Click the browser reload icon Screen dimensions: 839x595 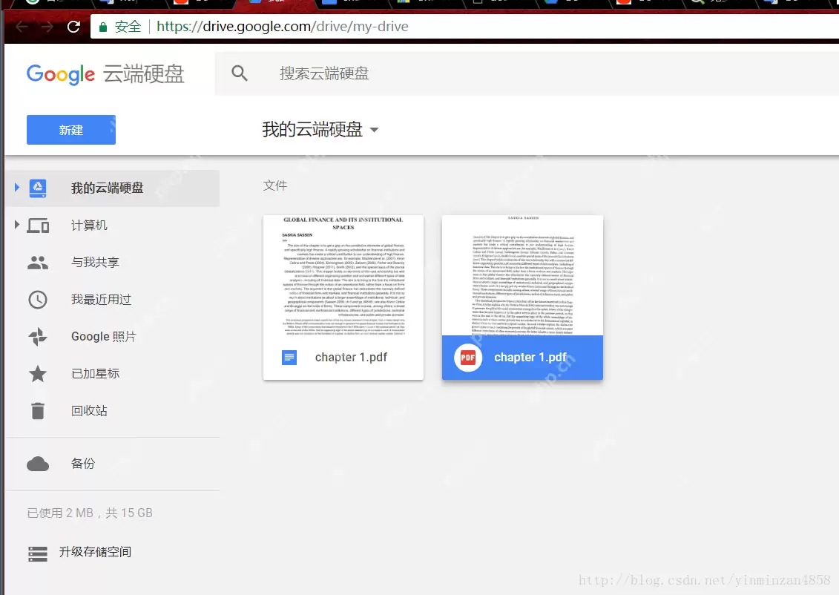pos(72,26)
